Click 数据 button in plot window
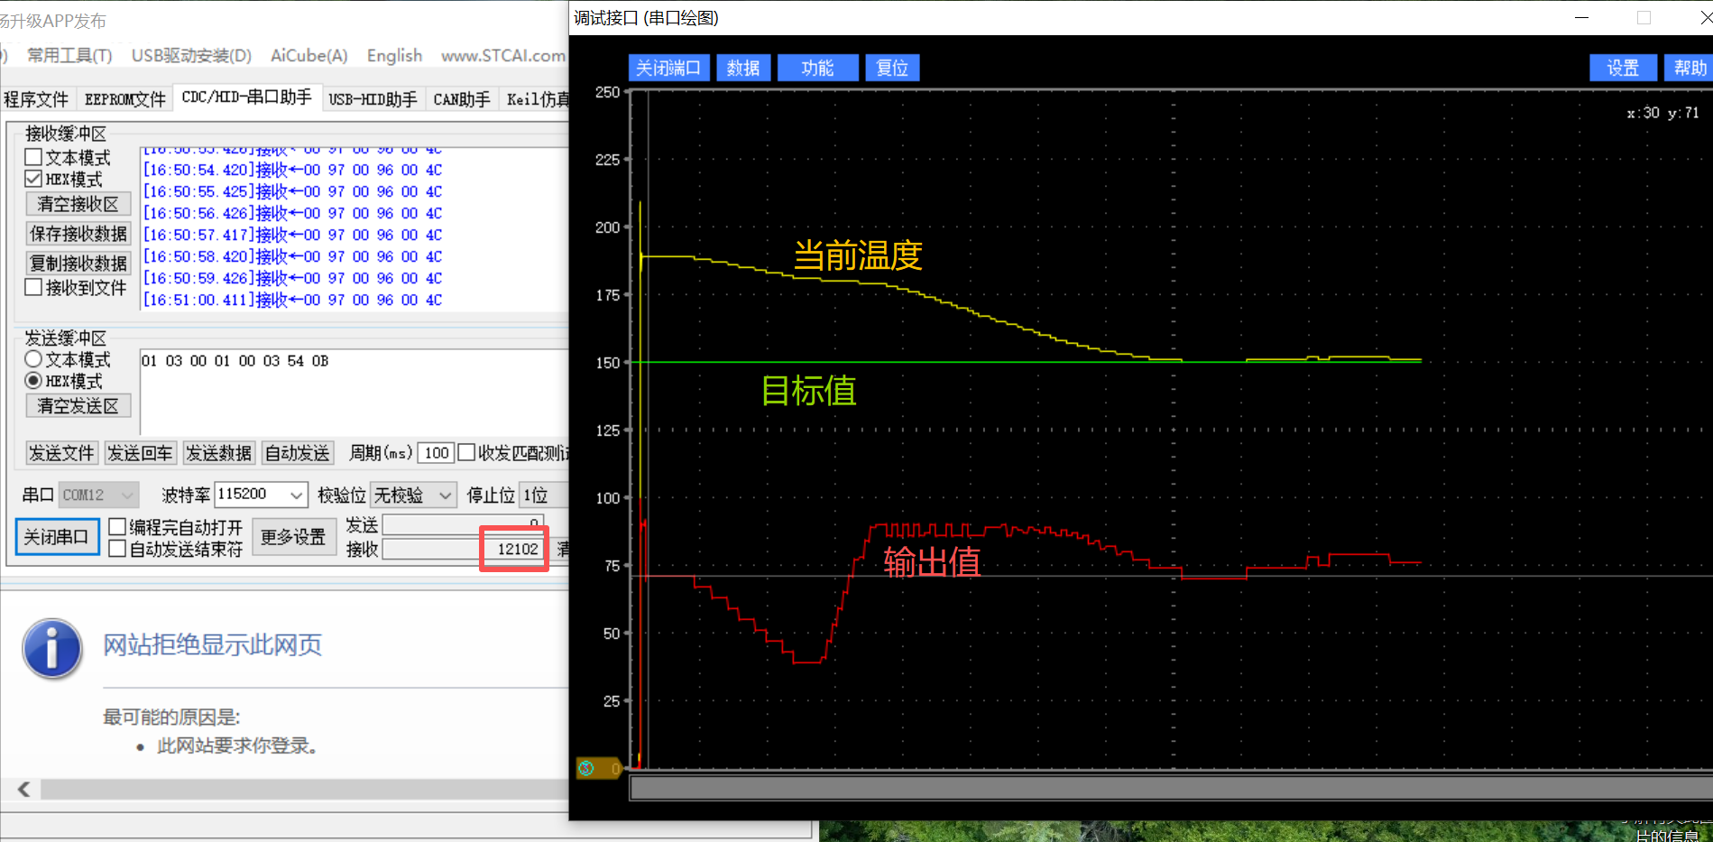1713x842 pixels. coord(743,68)
